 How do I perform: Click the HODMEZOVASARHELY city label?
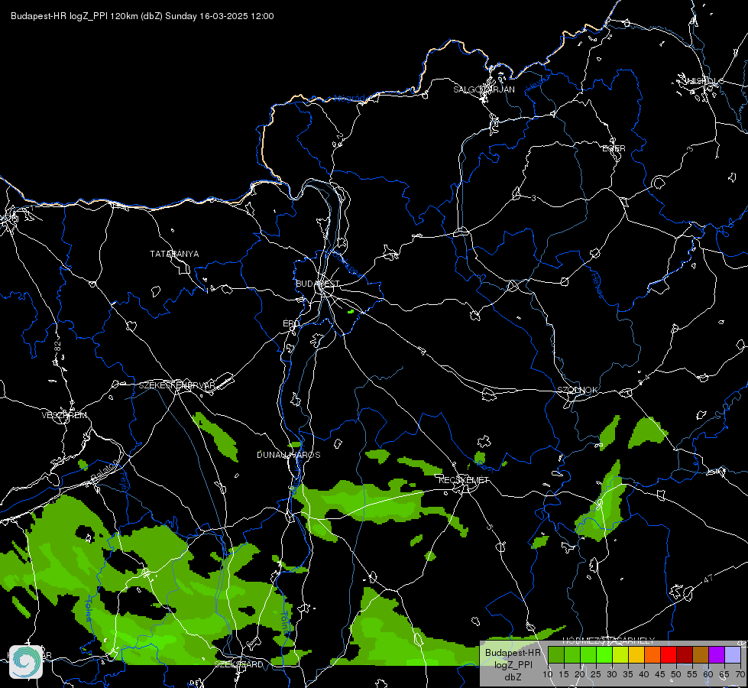point(609,641)
